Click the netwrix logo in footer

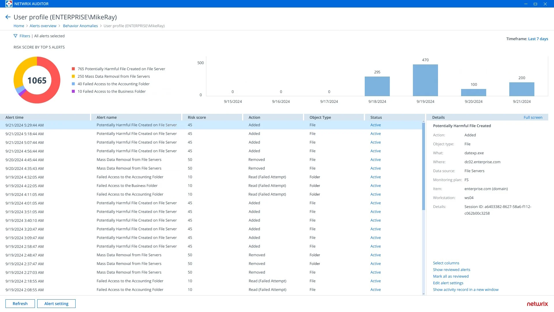click(x=537, y=304)
